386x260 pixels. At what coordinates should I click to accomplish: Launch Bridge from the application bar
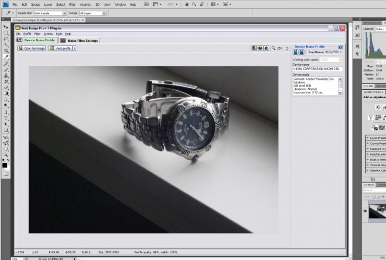146,4
